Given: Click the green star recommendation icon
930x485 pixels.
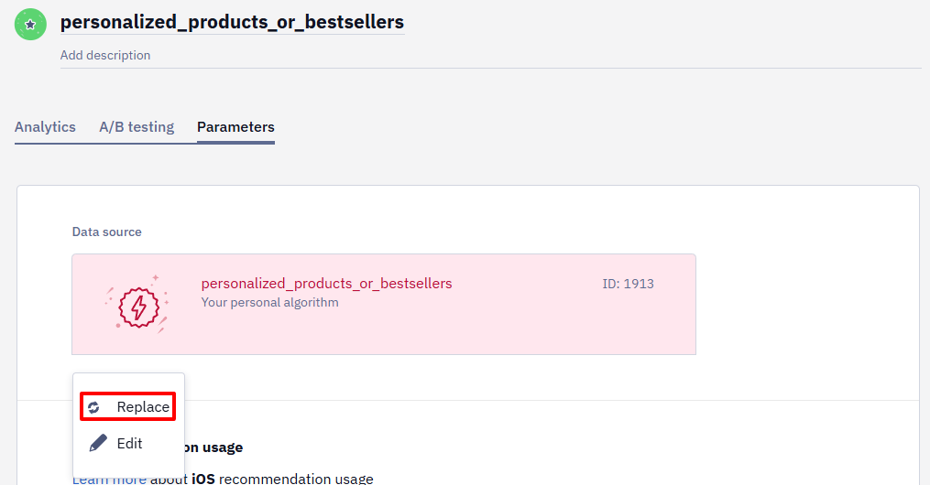Looking at the screenshot, I should 30,25.
